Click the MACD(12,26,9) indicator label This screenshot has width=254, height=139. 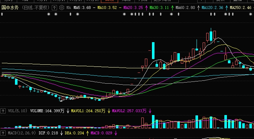coord(22,133)
